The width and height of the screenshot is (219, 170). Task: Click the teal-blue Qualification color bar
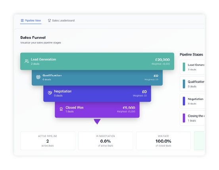[x=184, y=84]
